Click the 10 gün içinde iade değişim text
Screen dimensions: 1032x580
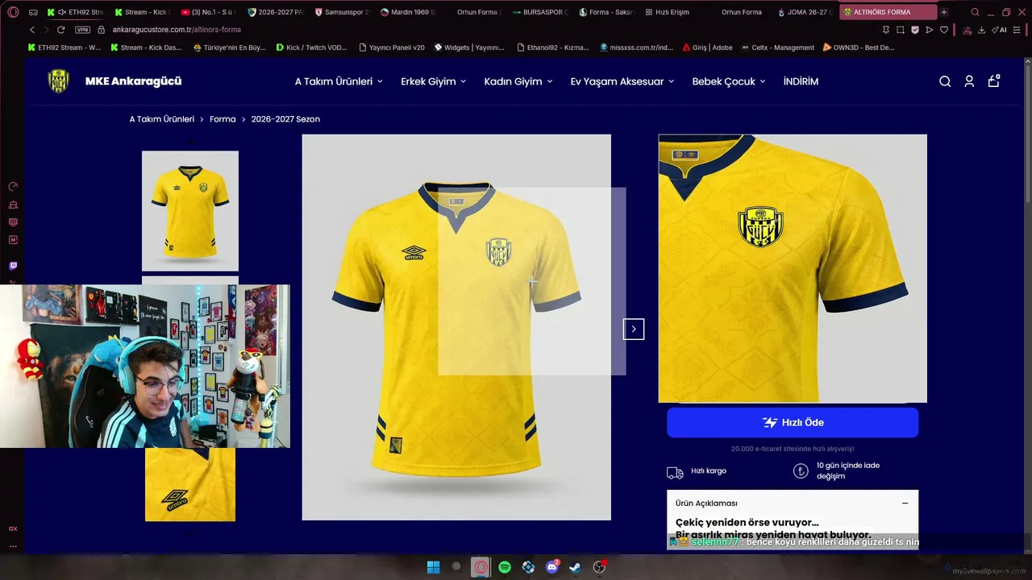click(848, 470)
